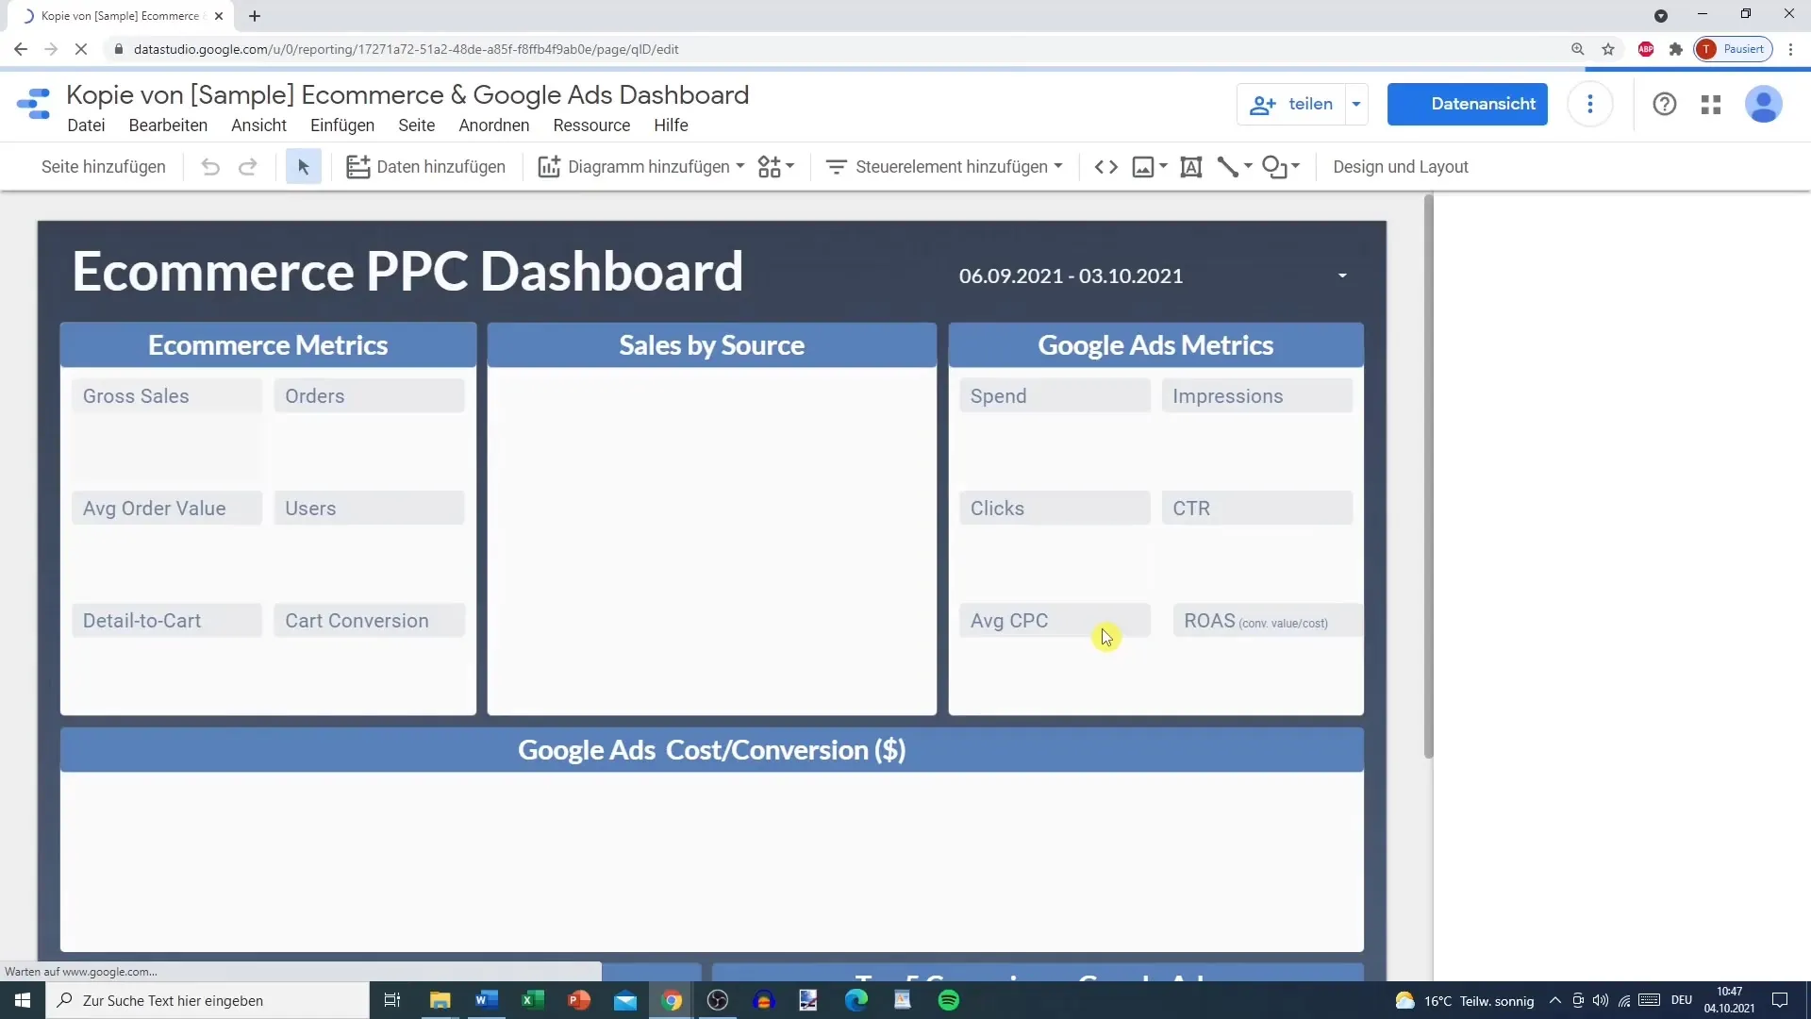Click the Datenansicht button
The height and width of the screenshot is (1019, 1811).
(1467, 104)
